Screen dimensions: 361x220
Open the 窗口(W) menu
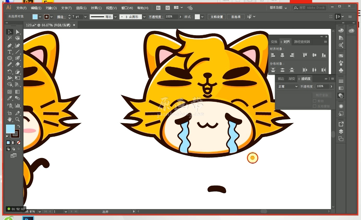pyautogui.click(x=127, y=8)
